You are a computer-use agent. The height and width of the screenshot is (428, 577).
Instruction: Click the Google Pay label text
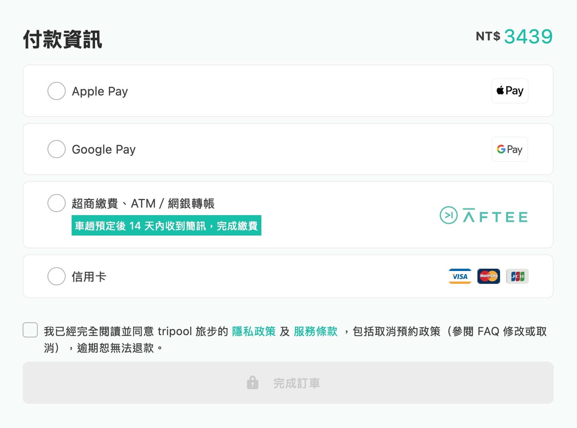click(x=103, y=150)
